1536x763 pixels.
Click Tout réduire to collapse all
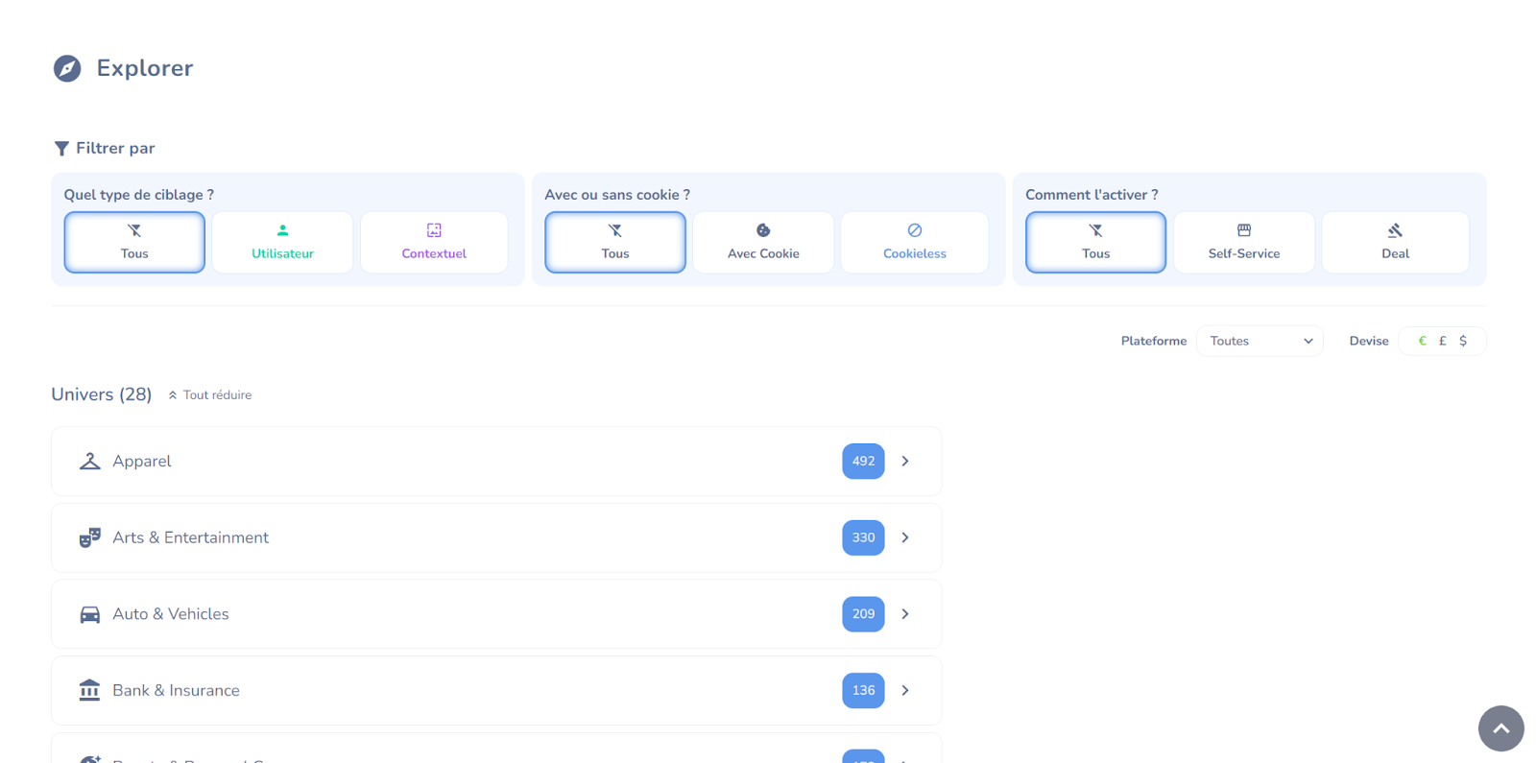[210, 394]
